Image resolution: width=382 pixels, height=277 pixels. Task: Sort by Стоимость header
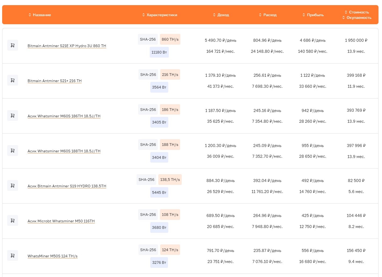click(357, 12)
